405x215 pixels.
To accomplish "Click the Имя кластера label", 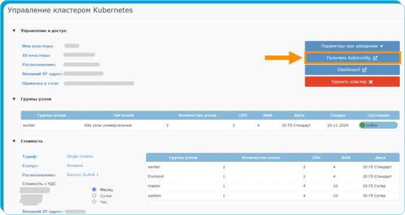I will [x=38, y=46].
